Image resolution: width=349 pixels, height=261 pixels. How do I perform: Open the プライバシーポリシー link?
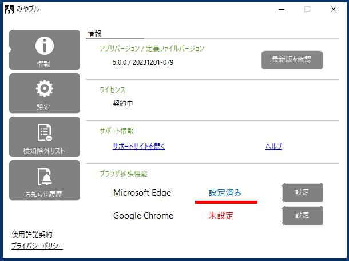point(37,246)
